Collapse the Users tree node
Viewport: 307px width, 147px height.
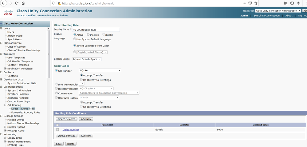point(1,28)
